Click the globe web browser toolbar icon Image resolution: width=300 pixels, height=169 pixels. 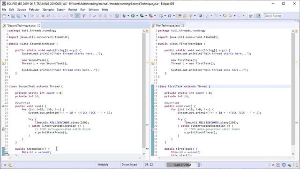tap(201, 16)
